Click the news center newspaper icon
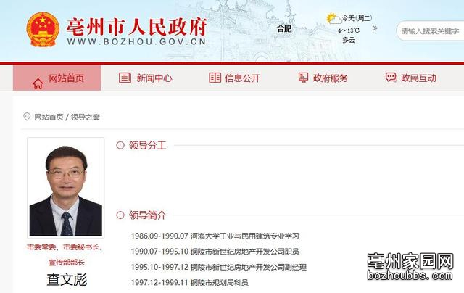The image size is (464, 293). point(125,78)
